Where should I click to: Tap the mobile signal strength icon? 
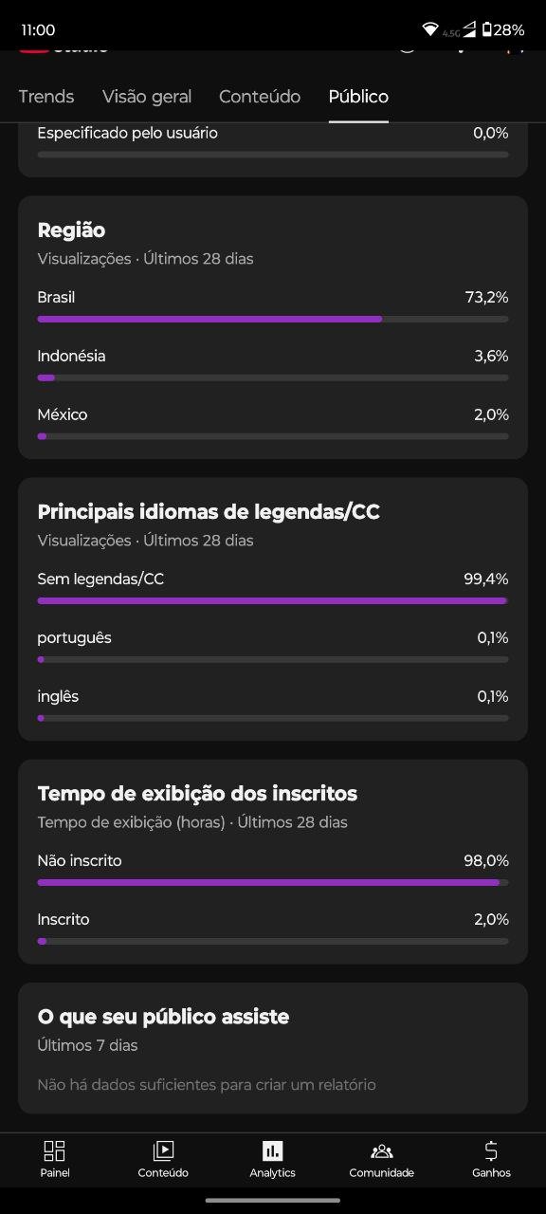click(x=469, y=29)
